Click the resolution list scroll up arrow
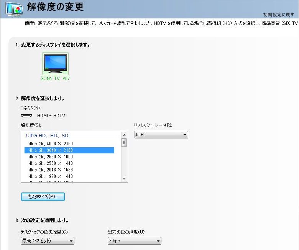The width and height of the screenshot is (299, 250). 124,135
